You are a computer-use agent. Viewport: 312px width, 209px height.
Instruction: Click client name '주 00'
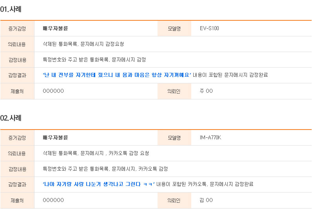[206, 91]
